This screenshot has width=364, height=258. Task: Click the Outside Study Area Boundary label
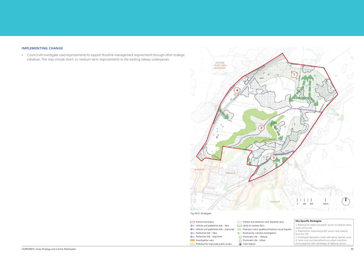(x=220, y=65)
